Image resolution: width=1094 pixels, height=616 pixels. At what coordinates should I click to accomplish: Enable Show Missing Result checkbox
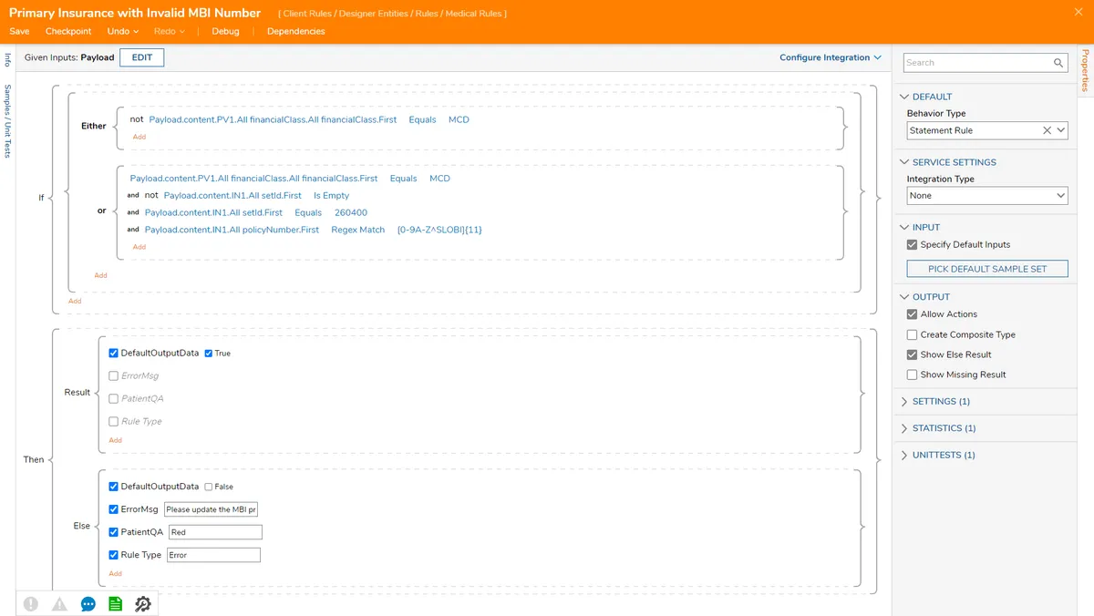tap(912, 375)
